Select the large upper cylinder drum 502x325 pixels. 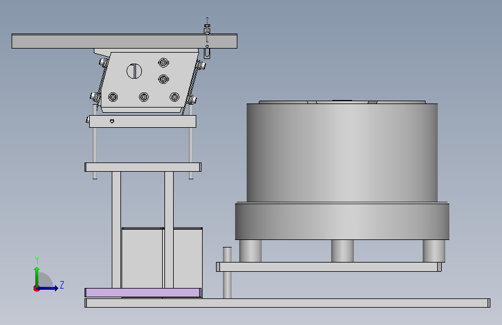342,153
